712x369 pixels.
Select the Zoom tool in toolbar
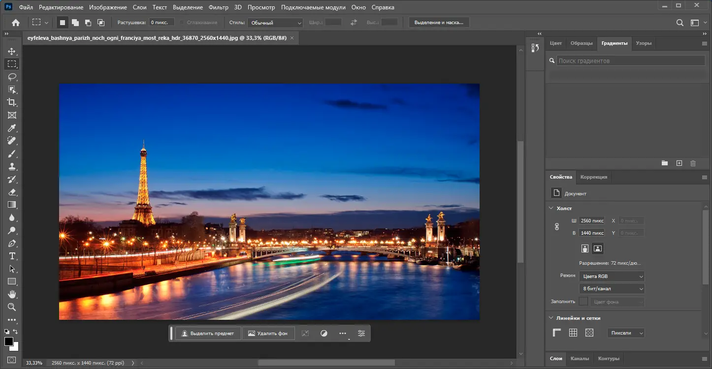[x=12, y=307]
